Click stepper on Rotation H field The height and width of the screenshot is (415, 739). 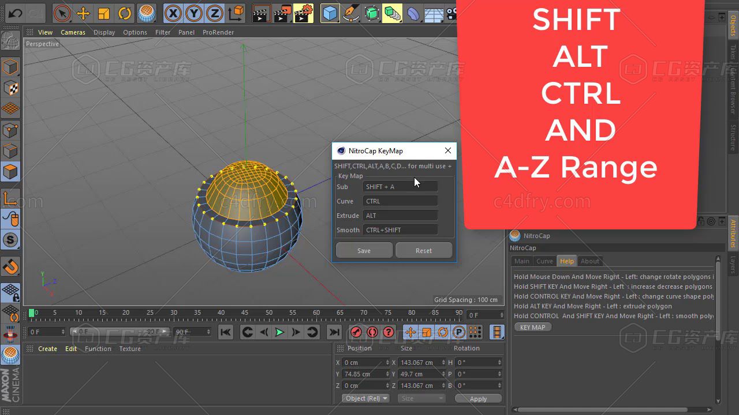499,363
